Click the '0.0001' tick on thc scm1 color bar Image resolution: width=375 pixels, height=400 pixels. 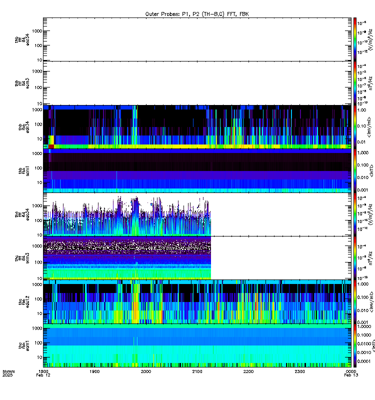(x=364, y=361)
